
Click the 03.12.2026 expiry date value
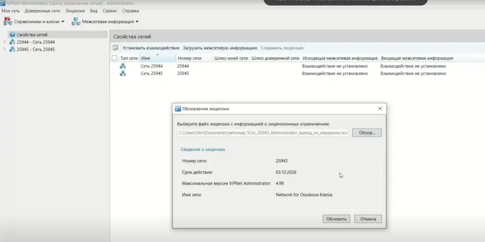286,172
